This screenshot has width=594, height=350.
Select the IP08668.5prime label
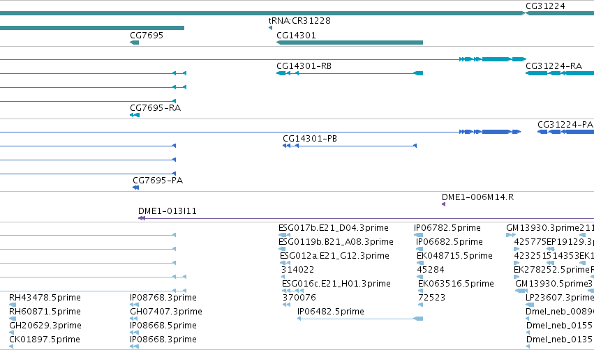(x=163, y=326)
